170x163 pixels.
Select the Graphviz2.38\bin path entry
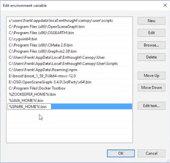pos(69,51)
